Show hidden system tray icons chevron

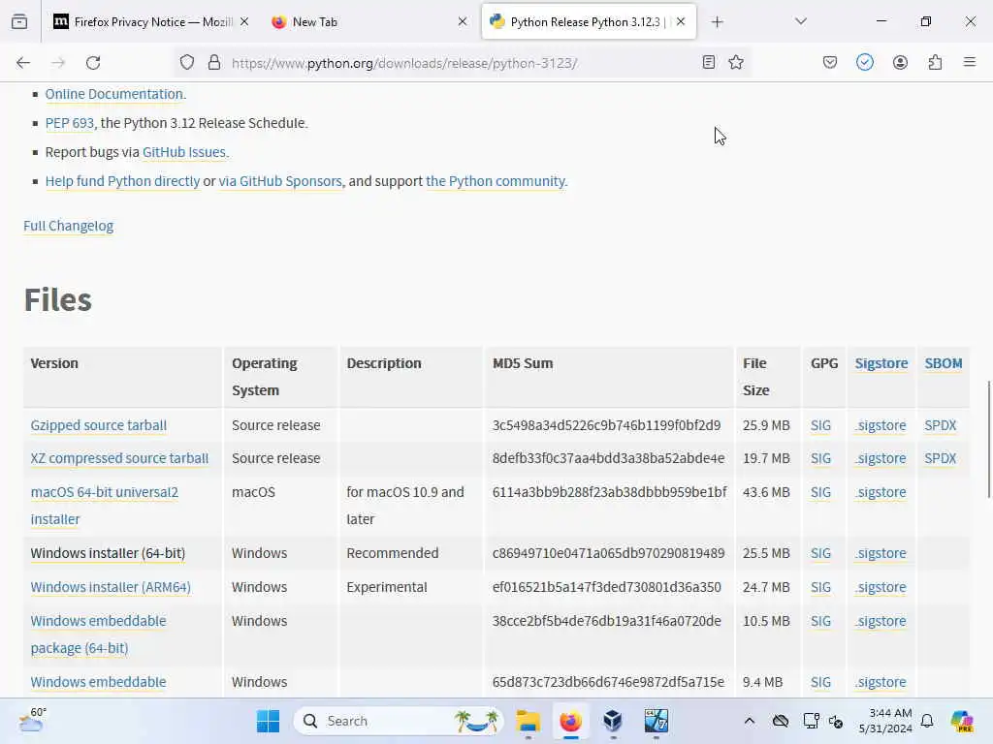[750, 721]
